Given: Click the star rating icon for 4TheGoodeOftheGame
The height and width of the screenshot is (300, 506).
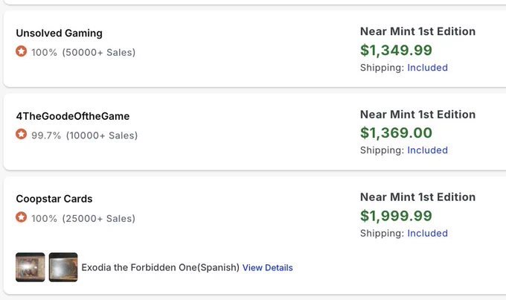Looking at the screenshot, I should [22, 134].
